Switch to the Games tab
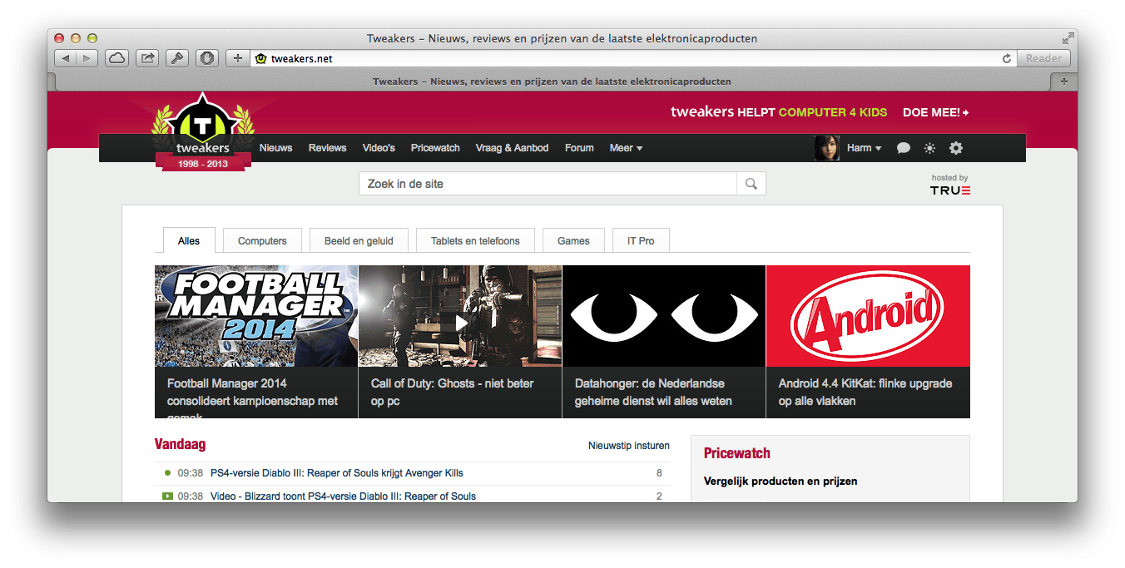This screenshot has width=1125, height=568. pyautogui.click(x=573, y=240)
